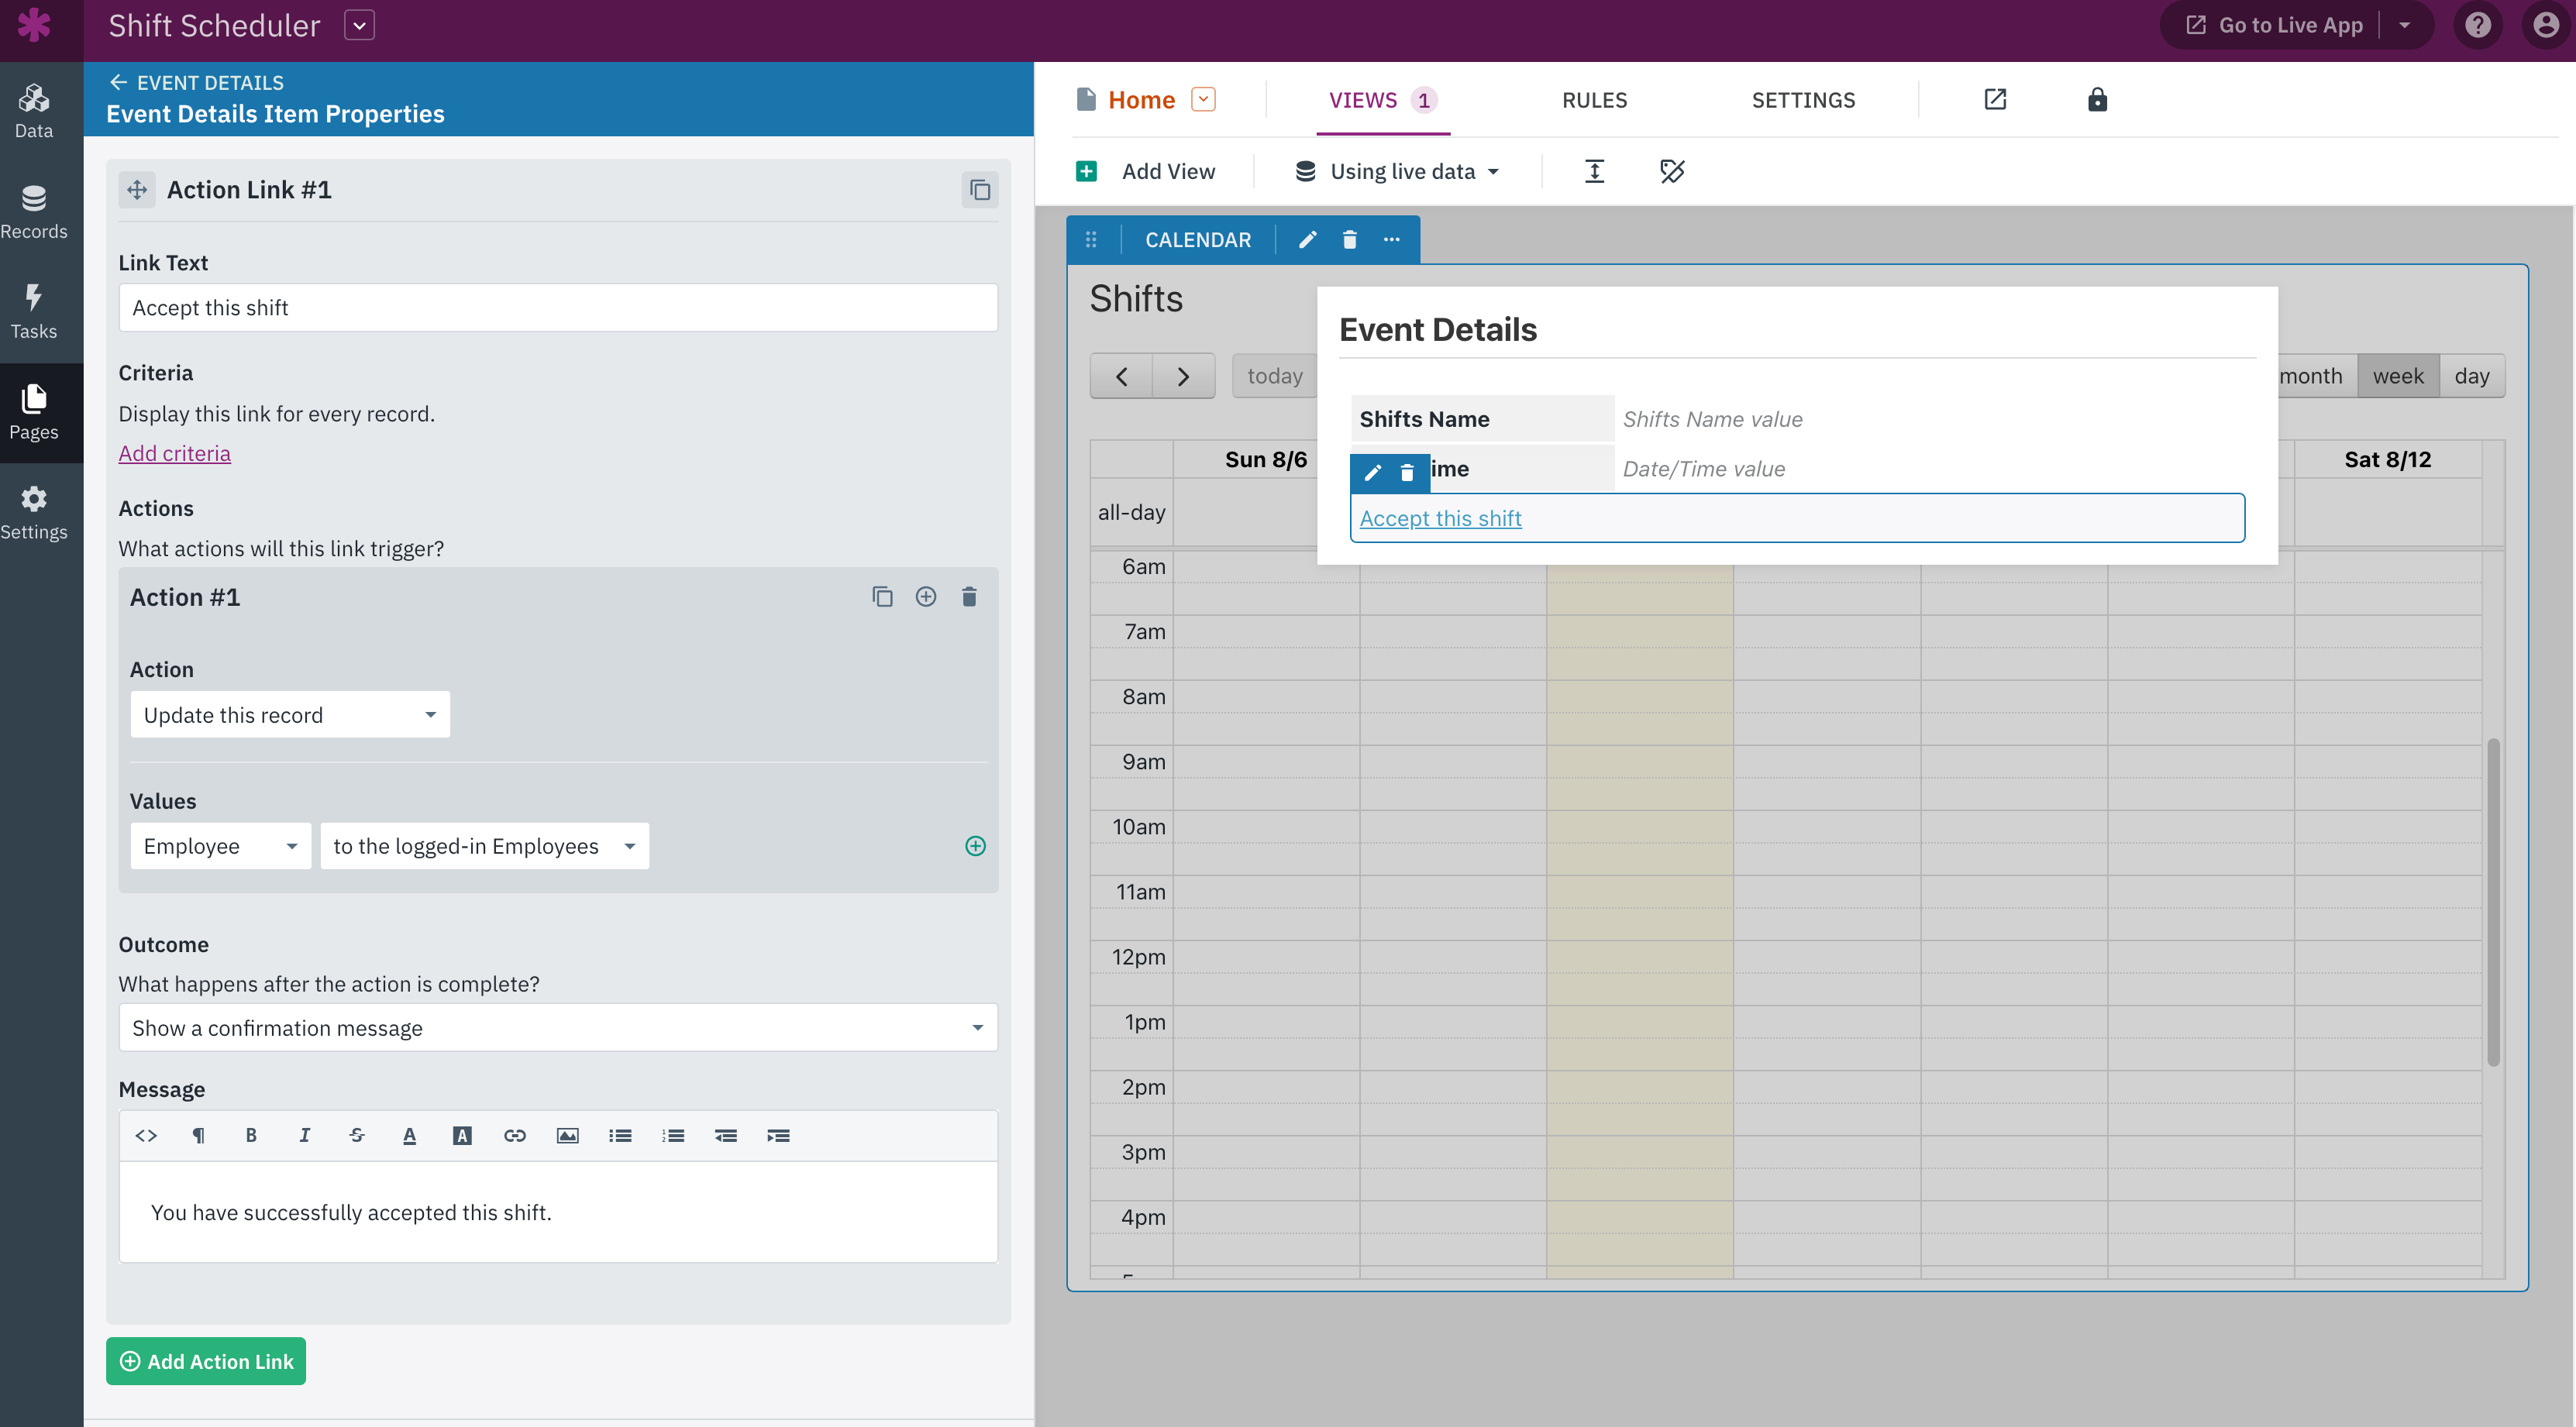Click the duplicate Action Link #1 icon
This screenshot has height=1427, width=2576.
tap(979, 190)
